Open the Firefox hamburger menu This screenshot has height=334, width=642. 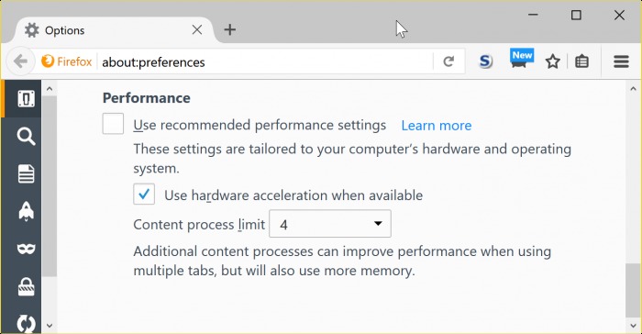tap(621, 61)
